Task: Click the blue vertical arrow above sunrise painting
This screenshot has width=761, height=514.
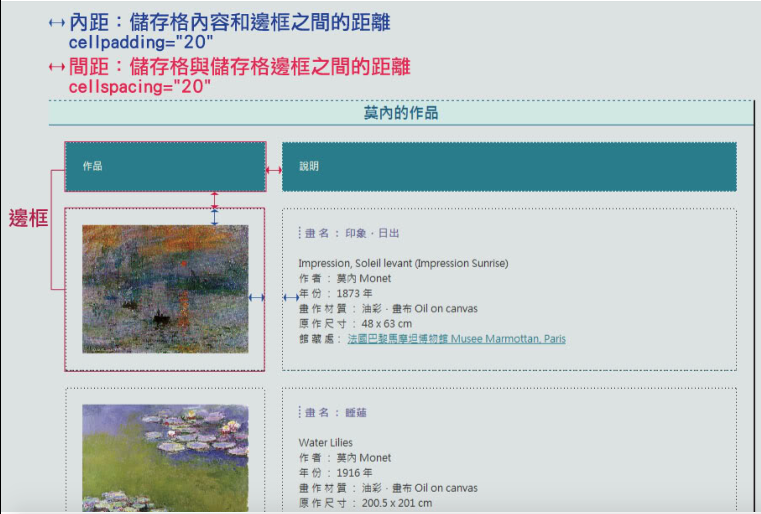Action: click(x=214, y=217)
